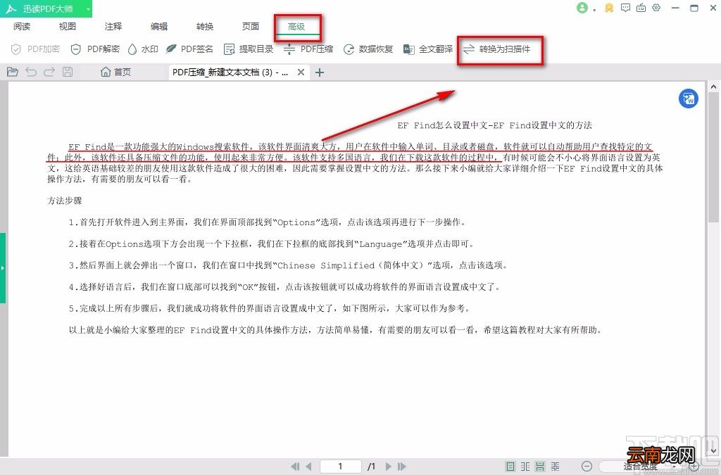Click step 1 line mentioning Options
Screen dimensions: 721x475
(x=268, y=222)
